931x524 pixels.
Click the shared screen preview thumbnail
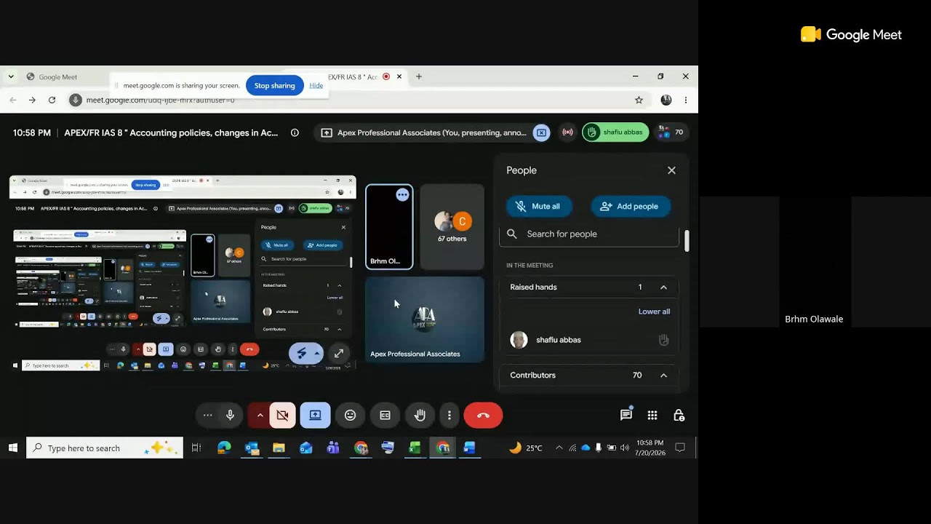183,273
